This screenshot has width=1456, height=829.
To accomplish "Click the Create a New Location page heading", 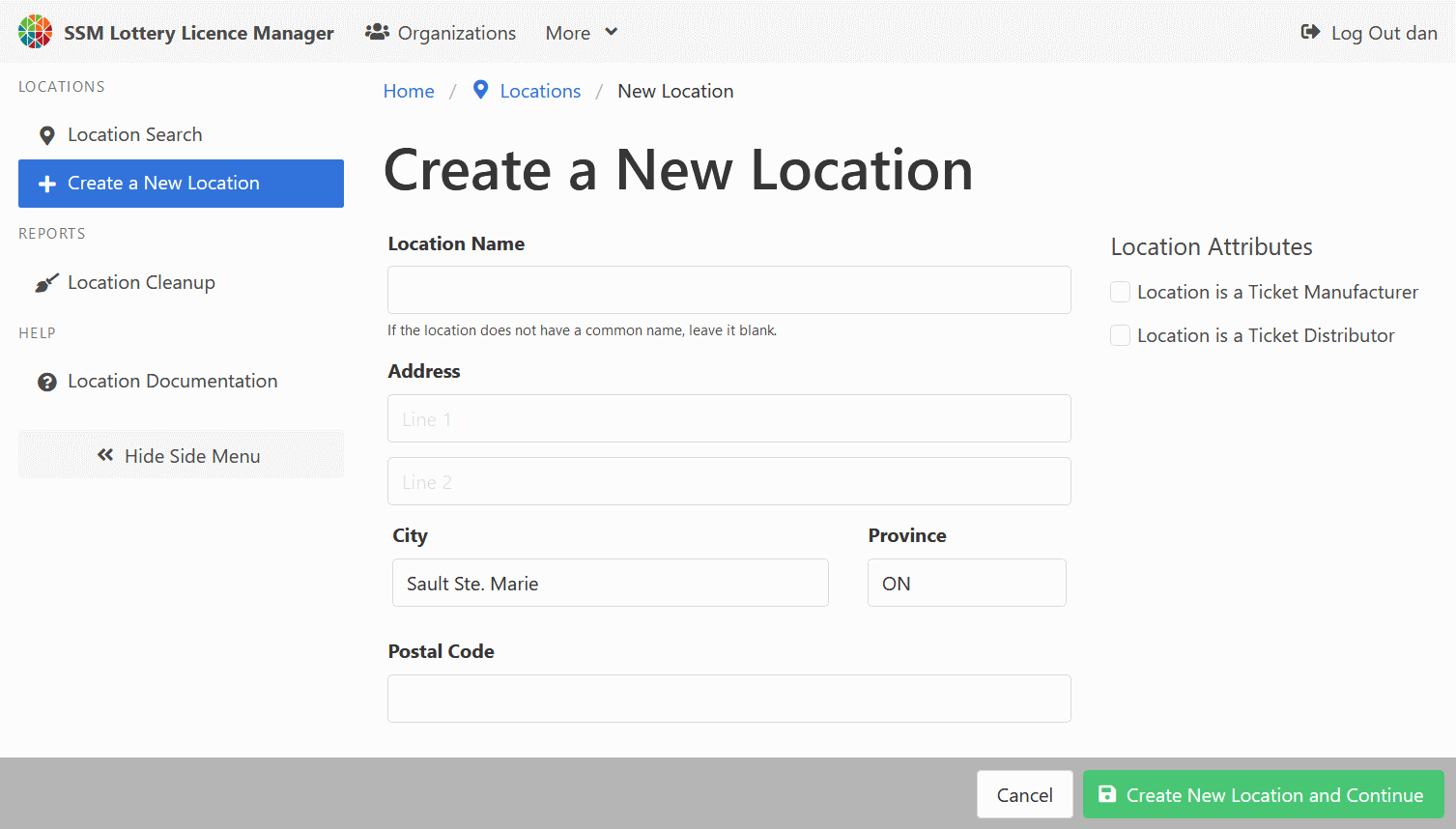I will [678, 170].
